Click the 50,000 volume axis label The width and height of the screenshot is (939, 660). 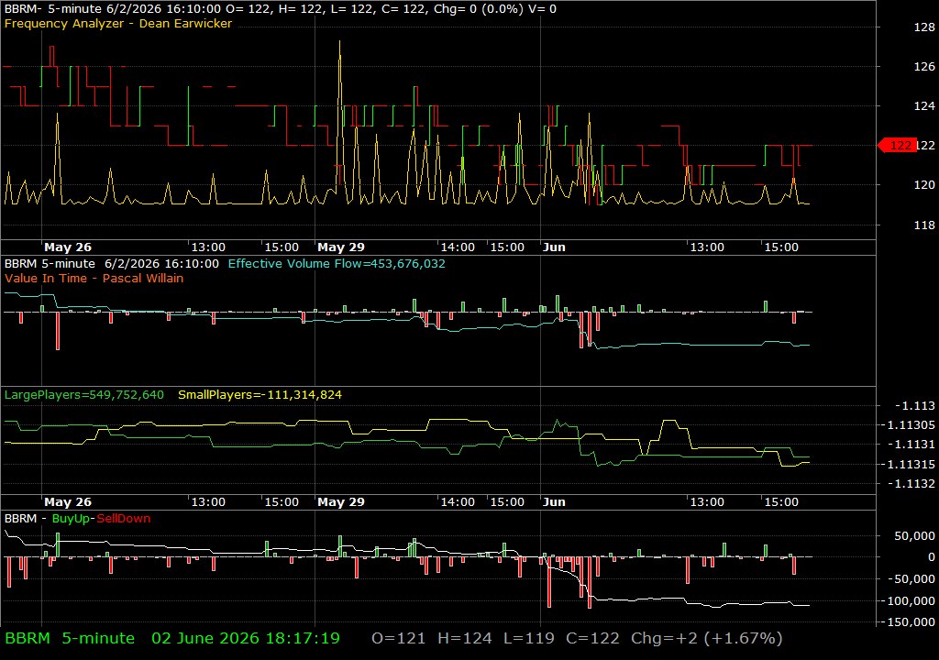[x=914, y=535]
